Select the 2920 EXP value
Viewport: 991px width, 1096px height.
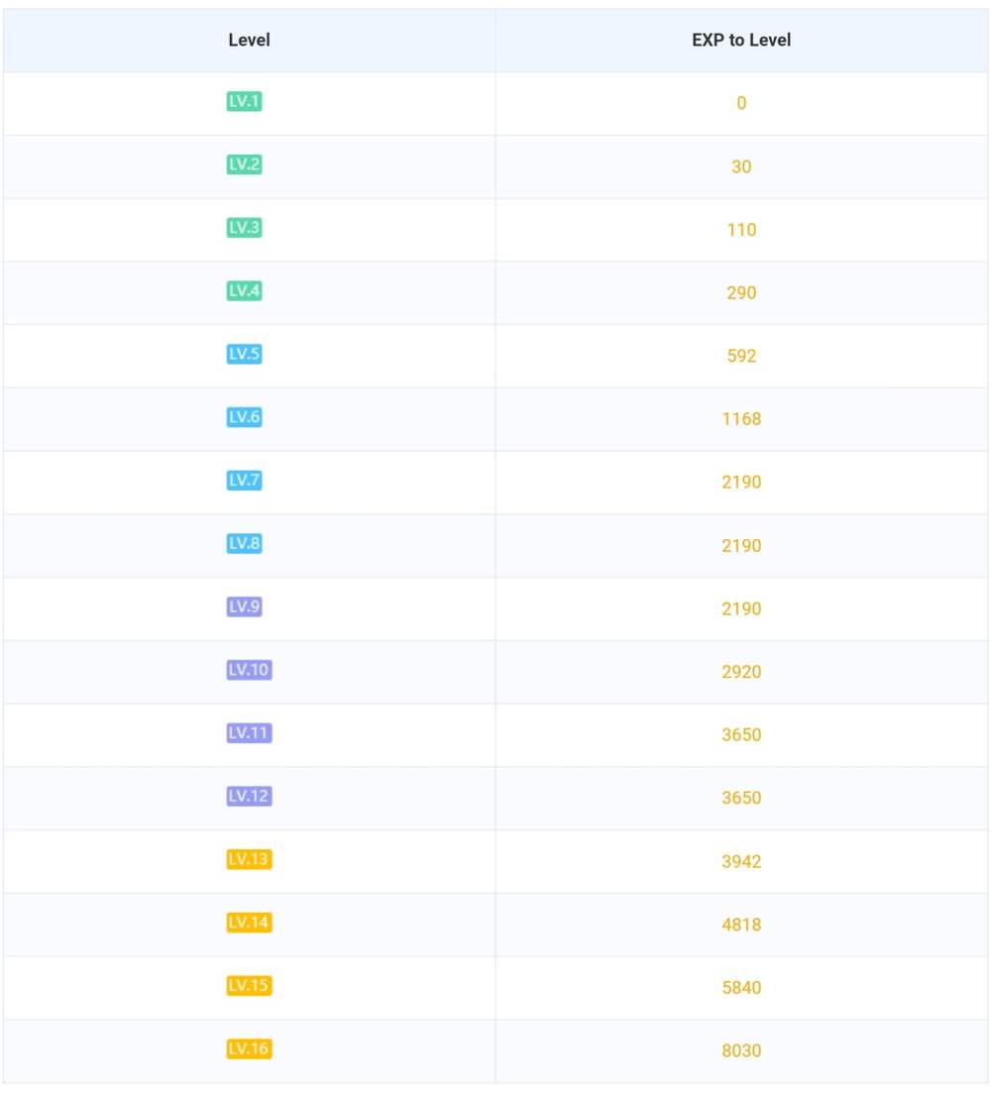(x=741, y=672)
